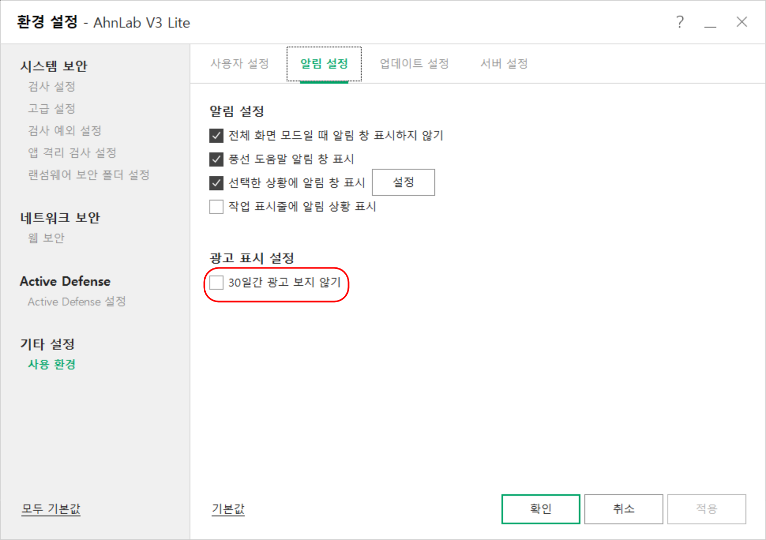766x540 pixels.
Task: Open 고급 설정 in the sidebar
Action: 52,108
